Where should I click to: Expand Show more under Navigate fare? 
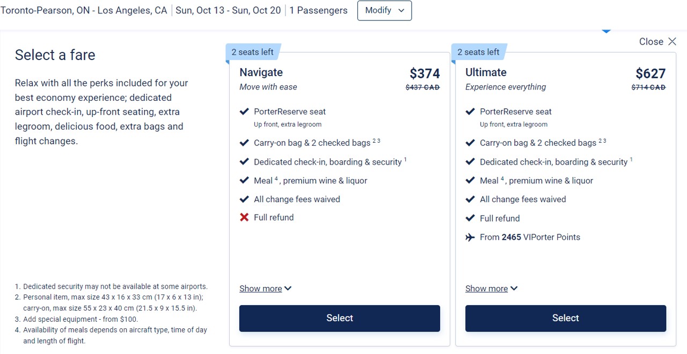tap(265, 289)
